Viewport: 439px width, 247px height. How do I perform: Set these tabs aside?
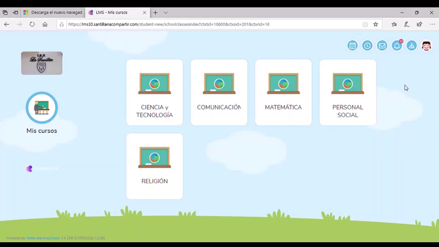15,12
